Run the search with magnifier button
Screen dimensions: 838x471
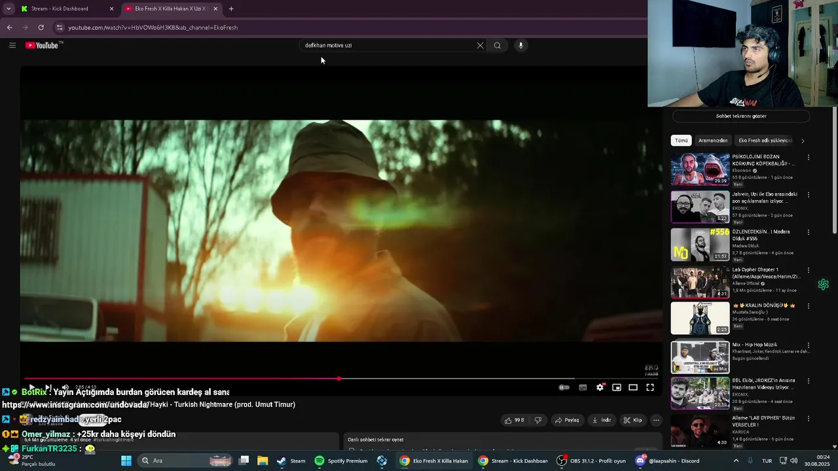pos(498,45)
